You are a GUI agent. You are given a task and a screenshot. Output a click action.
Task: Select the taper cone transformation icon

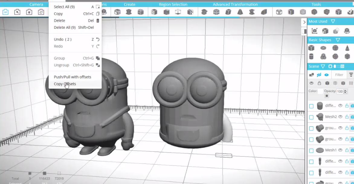click(x=240, y=12)
